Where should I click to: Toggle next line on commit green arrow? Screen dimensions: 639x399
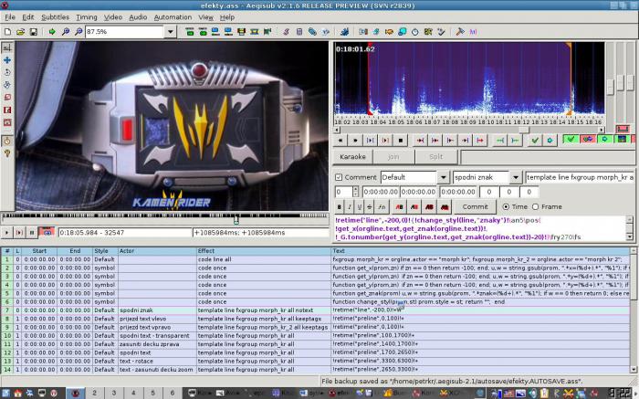[604, 140]
